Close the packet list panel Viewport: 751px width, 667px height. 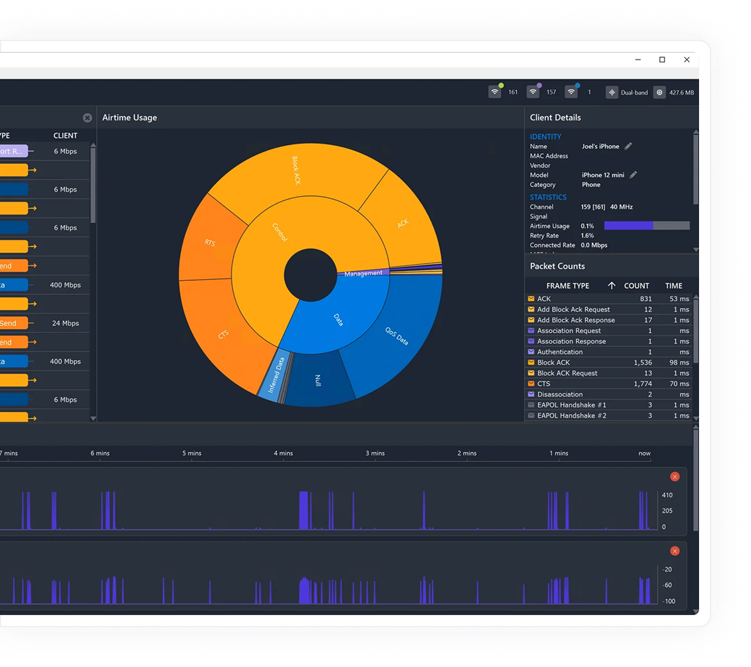click(x=87, y=118)
